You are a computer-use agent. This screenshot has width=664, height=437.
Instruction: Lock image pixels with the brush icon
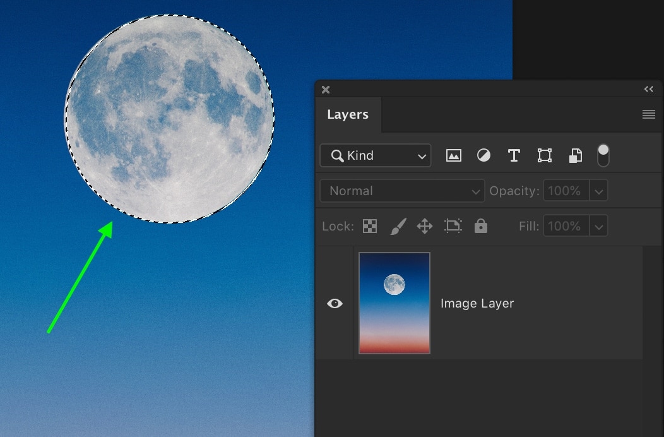click(x=397, y=225)
